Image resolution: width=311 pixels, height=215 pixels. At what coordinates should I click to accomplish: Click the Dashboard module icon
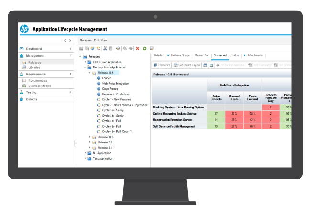(22, 49)
